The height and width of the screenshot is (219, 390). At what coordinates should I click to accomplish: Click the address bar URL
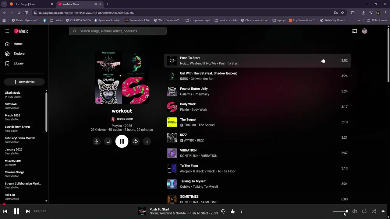[x=87, y=13]
